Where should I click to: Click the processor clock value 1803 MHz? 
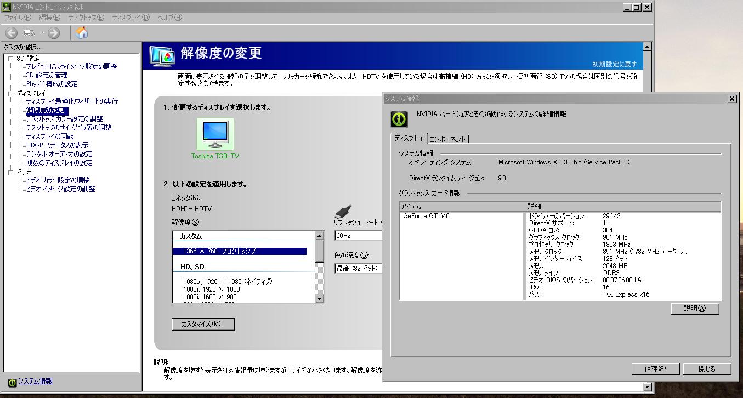(x=616, y=245)
